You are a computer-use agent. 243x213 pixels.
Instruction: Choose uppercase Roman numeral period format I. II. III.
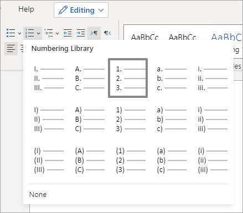49,79
